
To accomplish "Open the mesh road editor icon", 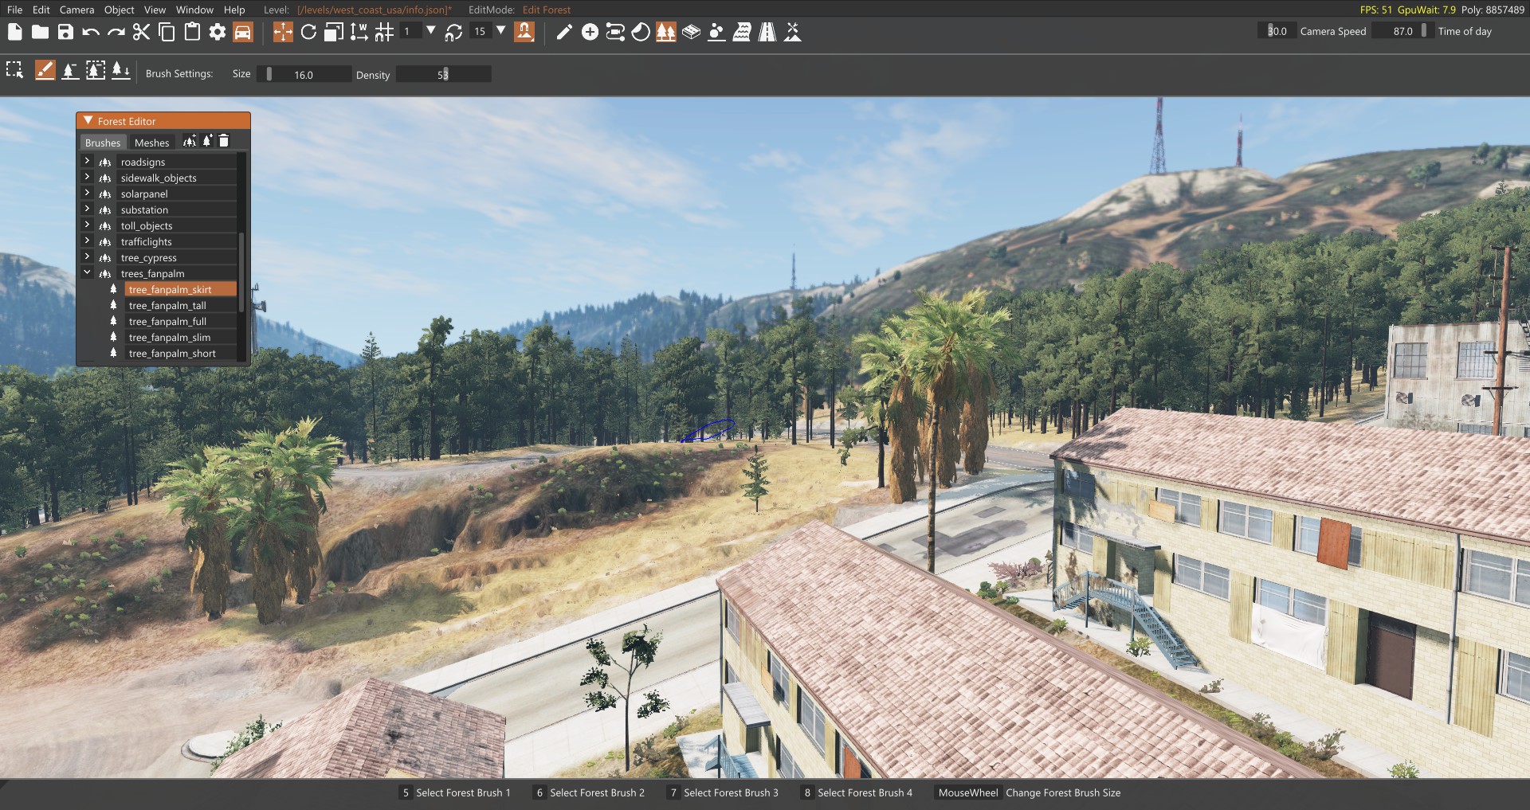I will coord(767,32).
